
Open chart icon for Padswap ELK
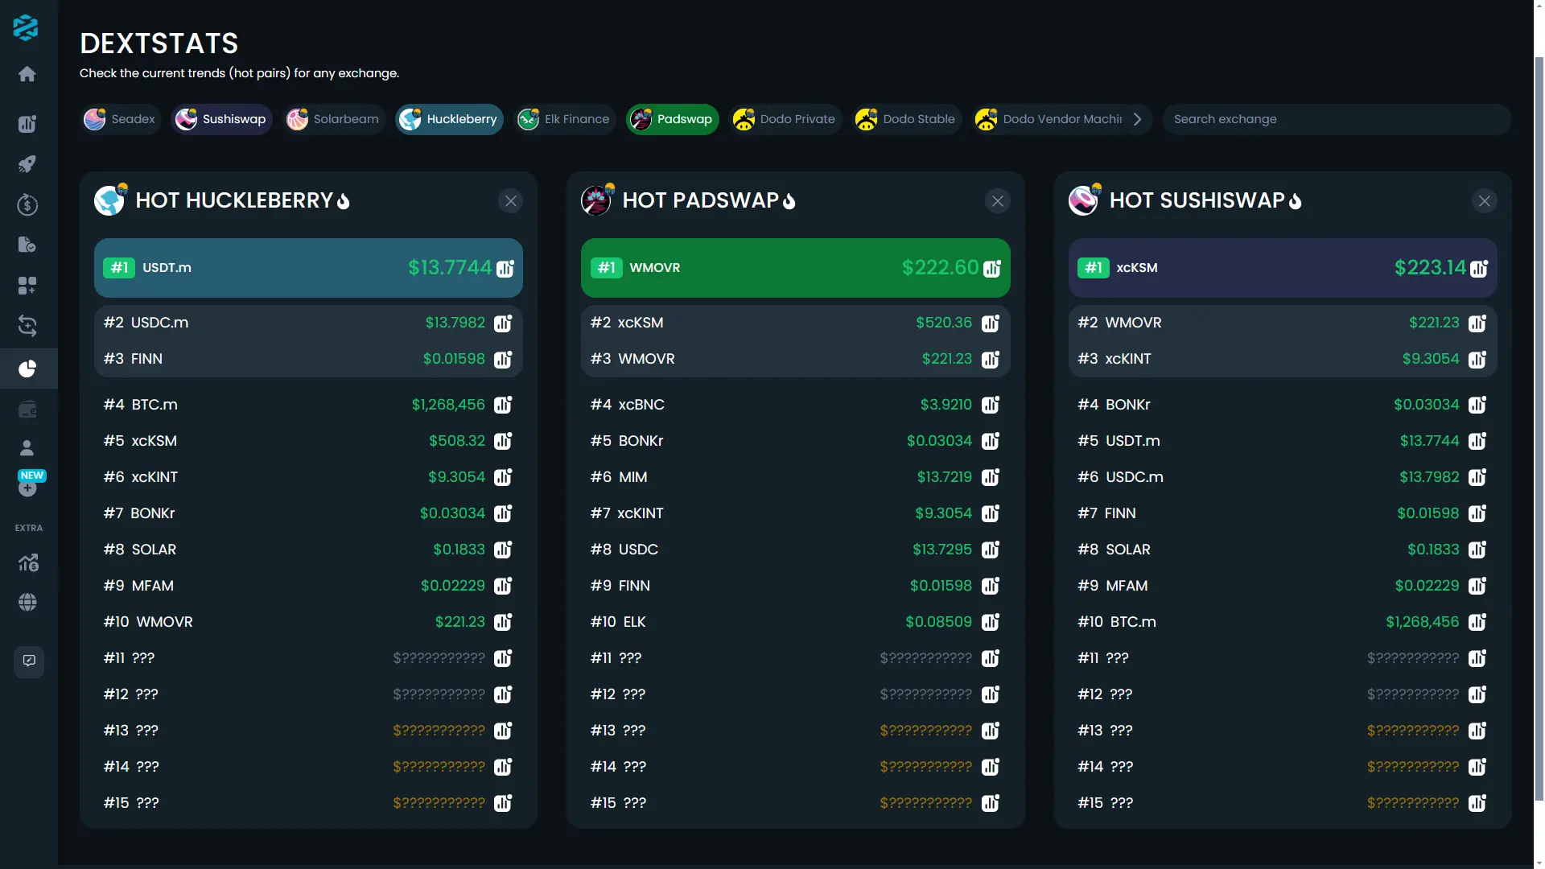[991, 622]
